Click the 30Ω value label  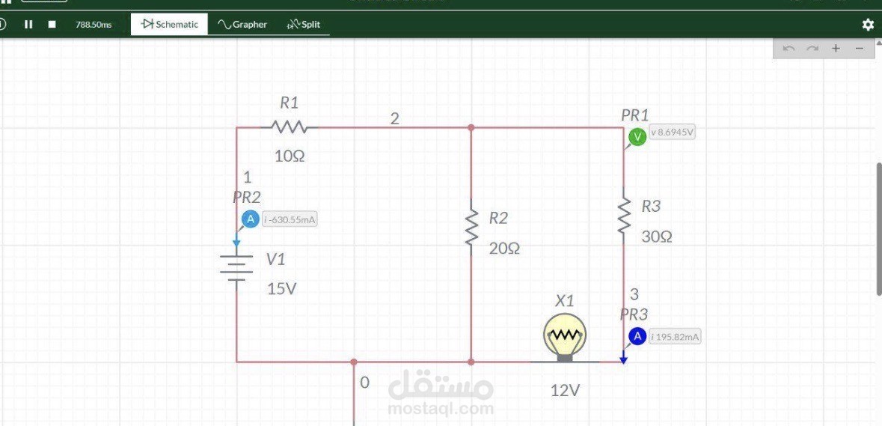pyautogui.click(x=657, y=237)
